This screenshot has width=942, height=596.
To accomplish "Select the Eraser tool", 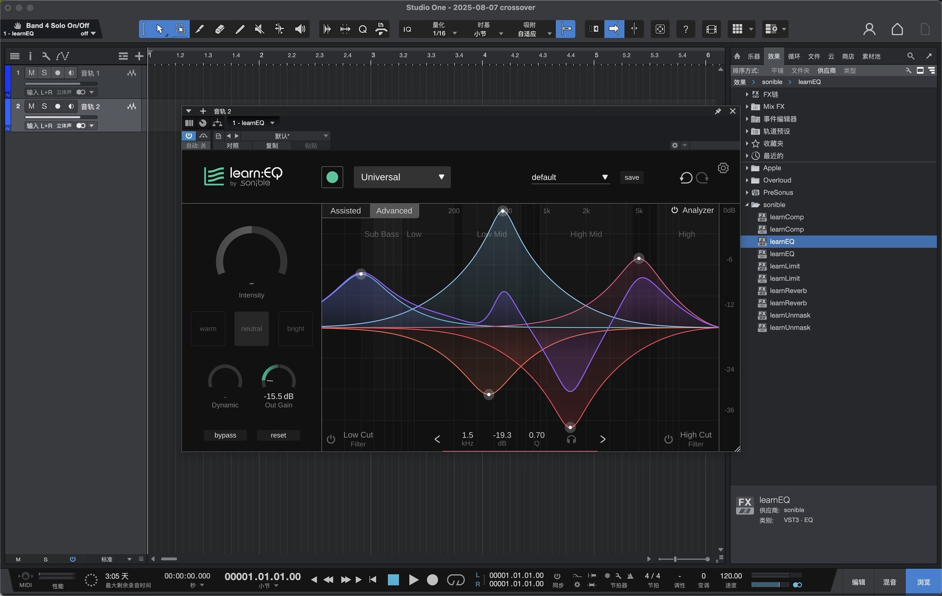I will coord(220,29).
